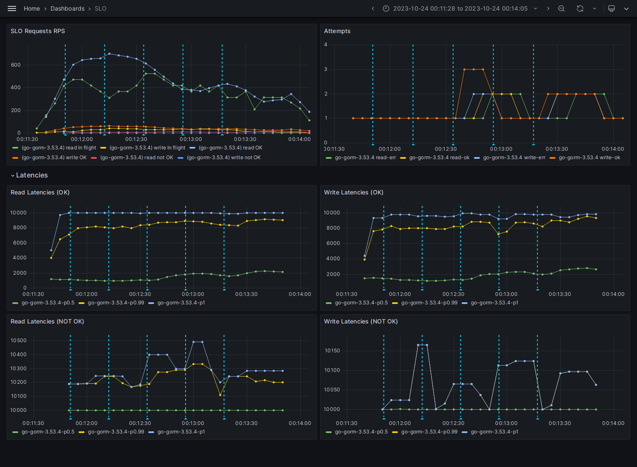Click yellow swatch of p0.99 in Write Latencies (NOT OK)
Screen dimensions: 637x467
pyautogui.click(x=395, y=432)
